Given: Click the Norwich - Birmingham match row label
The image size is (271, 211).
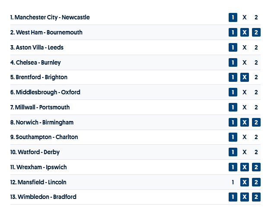Looking at the screenshot, I should pos(42,122).
